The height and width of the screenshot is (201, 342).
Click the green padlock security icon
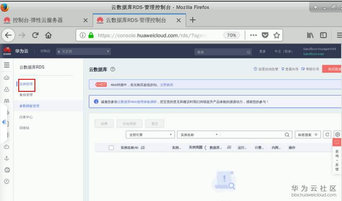91,35
